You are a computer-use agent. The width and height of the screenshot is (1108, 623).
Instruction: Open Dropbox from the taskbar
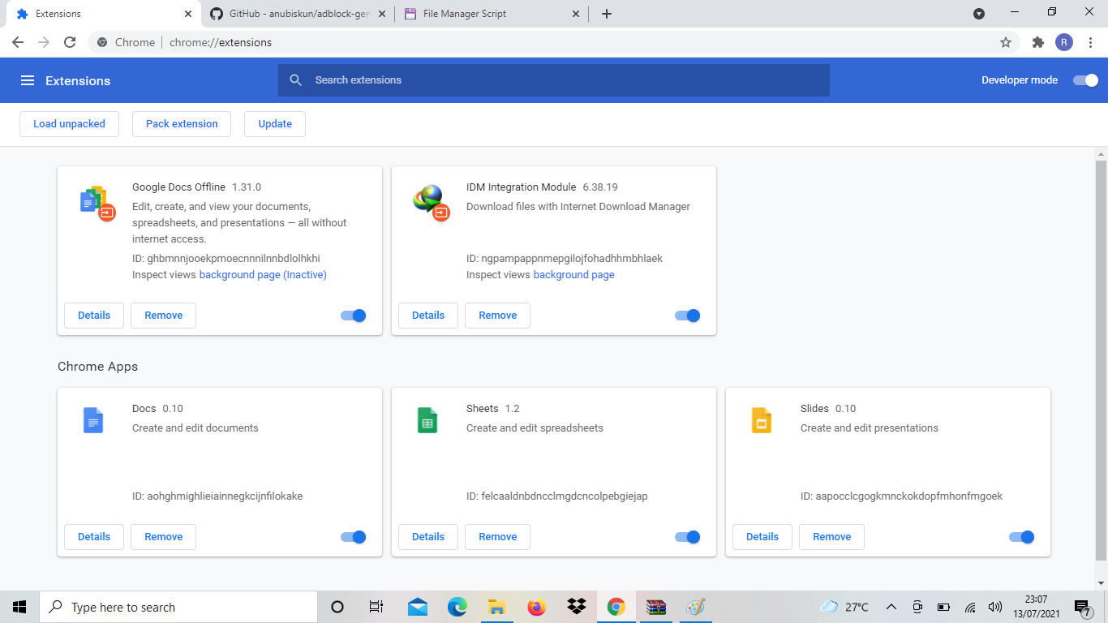coord(577,607)
